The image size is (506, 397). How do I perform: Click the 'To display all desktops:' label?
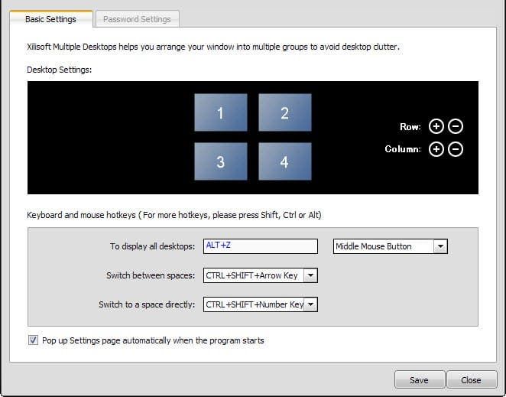153,246
